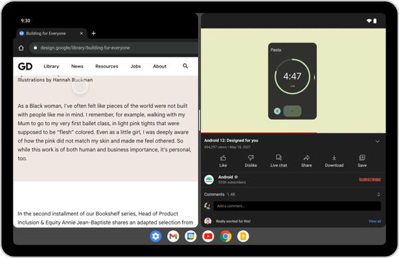Click the Wi-Fi status icon
This screenshot has width=399, height=258.
(x=369, y=21)
